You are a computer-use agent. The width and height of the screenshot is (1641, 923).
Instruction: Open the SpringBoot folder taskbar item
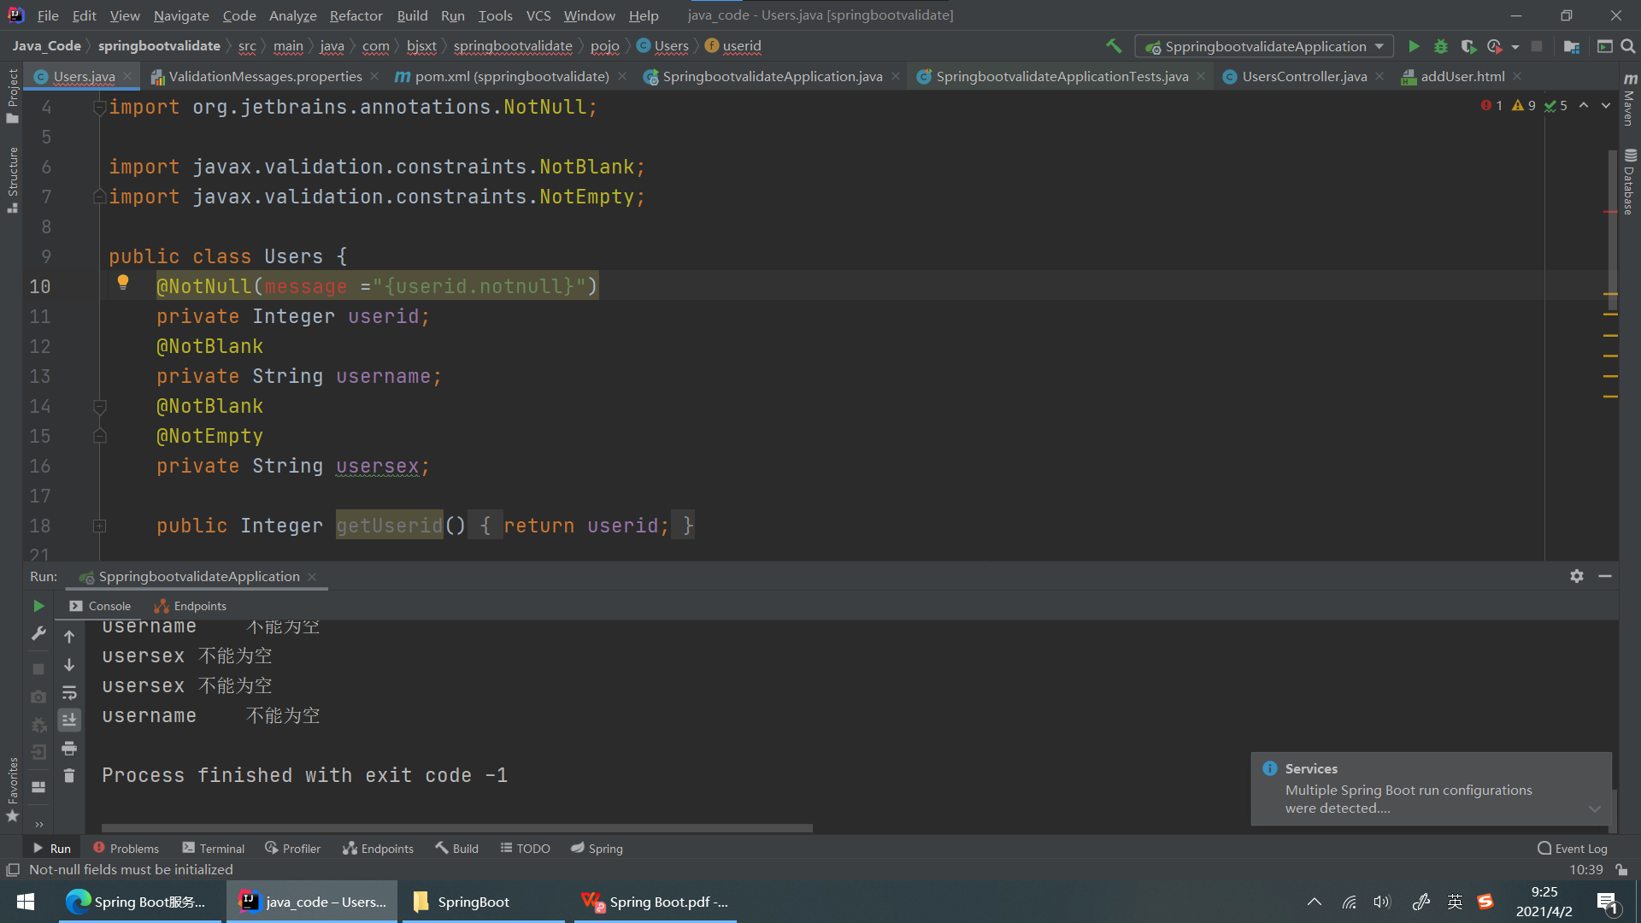tap(484, 902)
